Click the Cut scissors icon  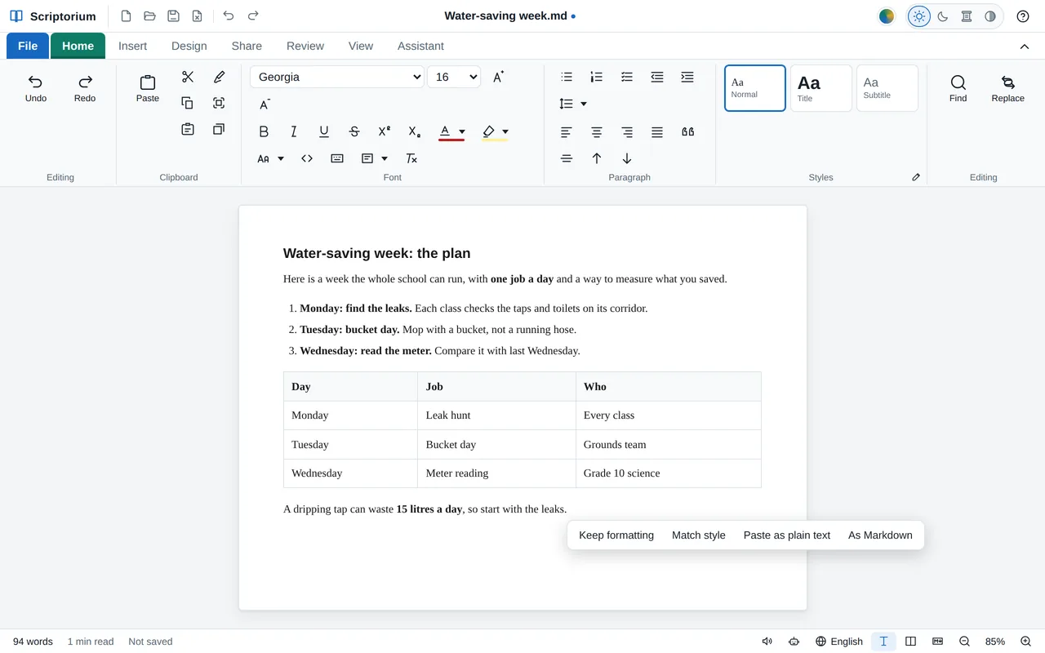tap(188, 77)
